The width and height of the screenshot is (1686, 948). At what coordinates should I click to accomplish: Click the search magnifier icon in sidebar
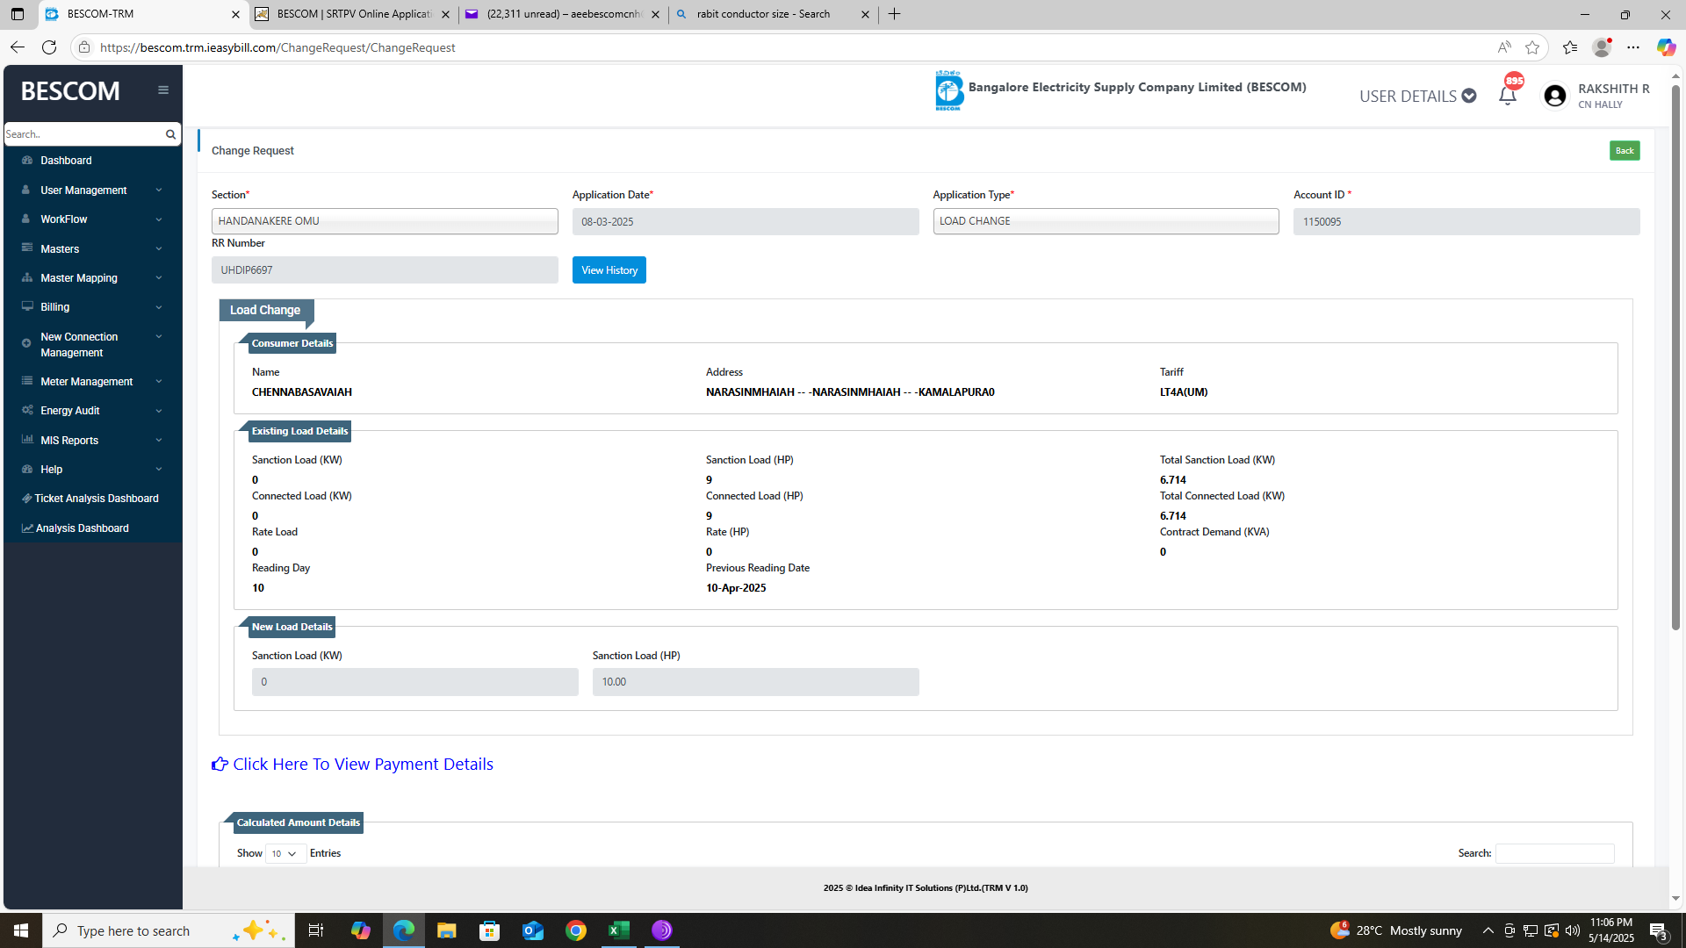coord(170,134)
